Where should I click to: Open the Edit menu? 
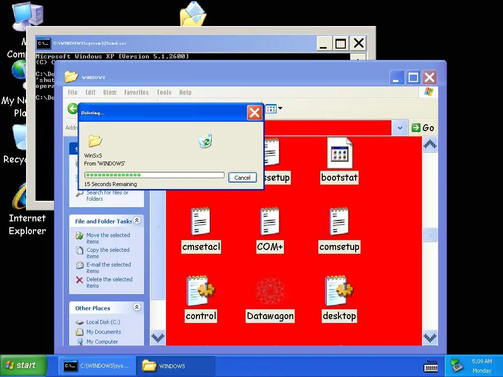pos(90,92)
